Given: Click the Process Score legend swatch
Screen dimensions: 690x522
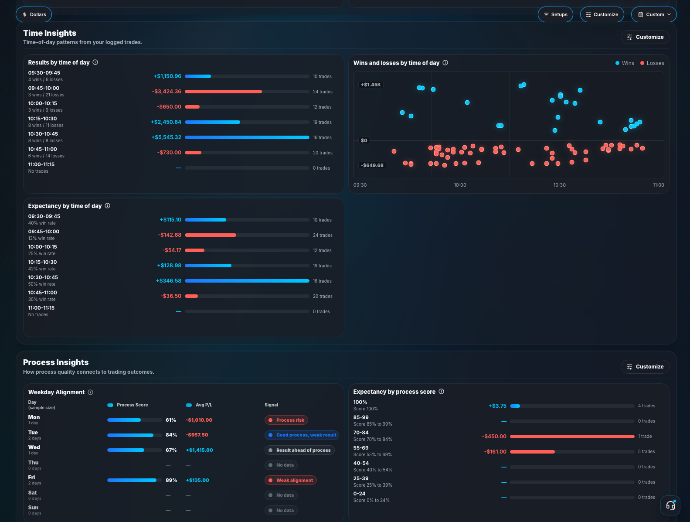Looking at the screenshot, I should tap(110, 405).
